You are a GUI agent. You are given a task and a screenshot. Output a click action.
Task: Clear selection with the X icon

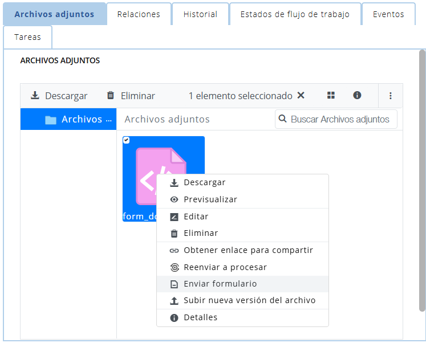tap(301, 96)
